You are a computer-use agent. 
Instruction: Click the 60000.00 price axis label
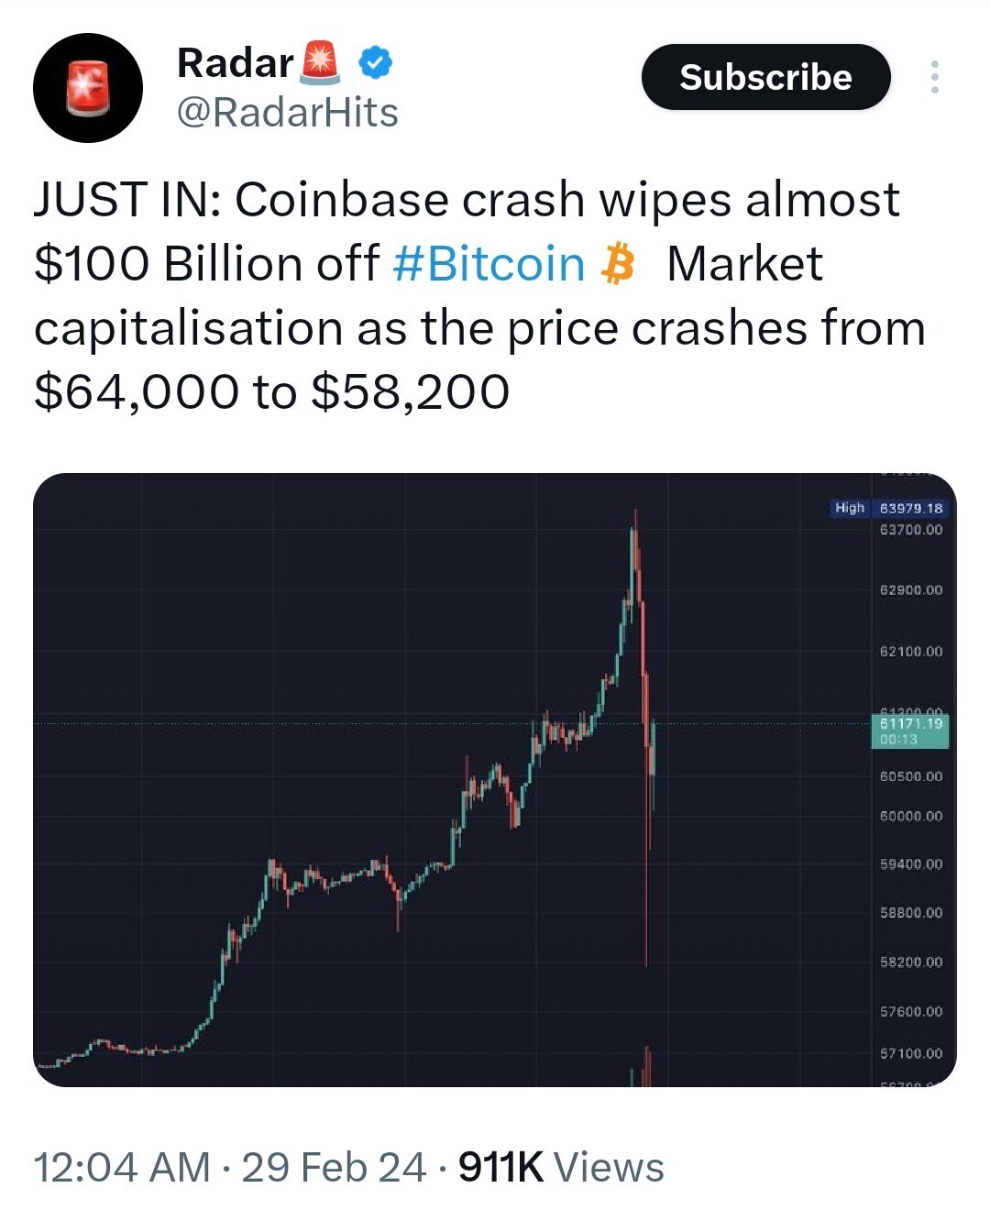point(911,816)
